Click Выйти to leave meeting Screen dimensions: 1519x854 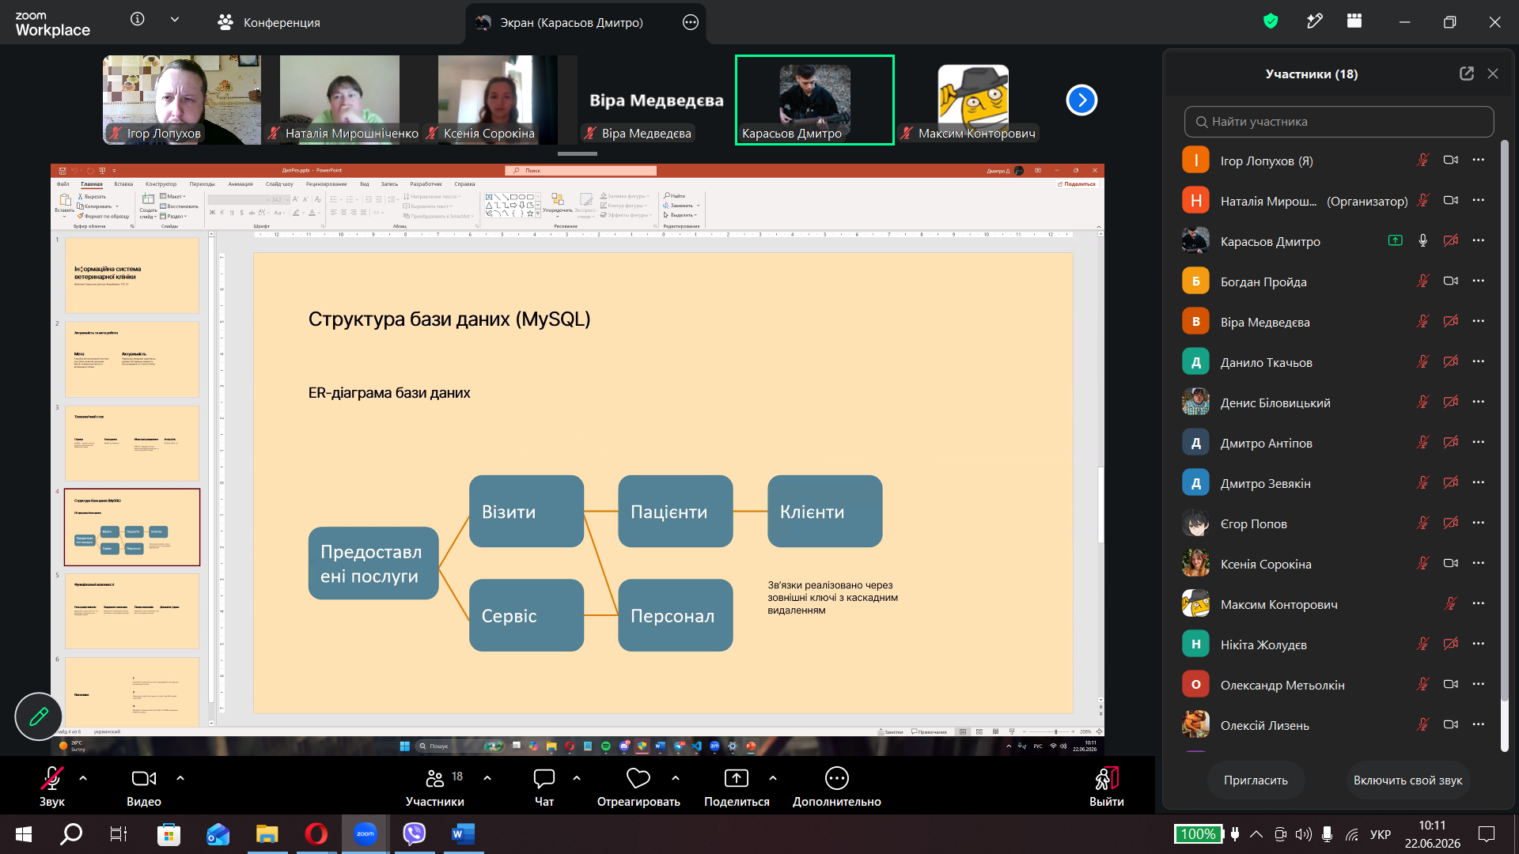click(x=1107, y=786)
